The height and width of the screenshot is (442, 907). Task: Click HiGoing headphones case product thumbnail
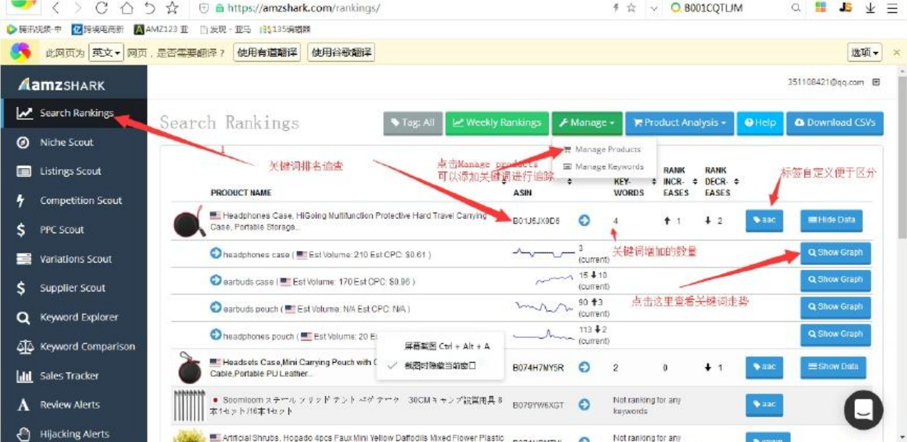[188, 222]
